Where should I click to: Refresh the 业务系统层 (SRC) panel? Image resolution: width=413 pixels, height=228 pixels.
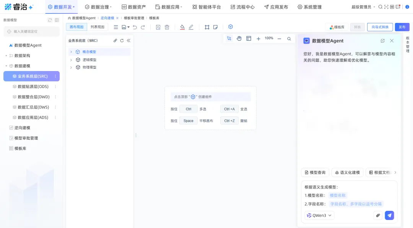[122, 40]
